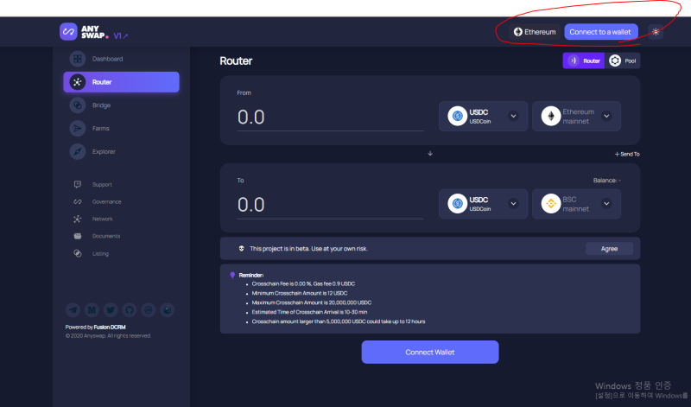Click the Support chat bubble icon

pos(78,184)
